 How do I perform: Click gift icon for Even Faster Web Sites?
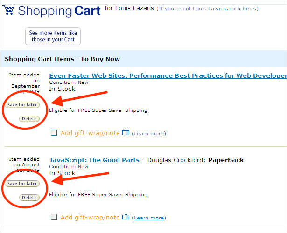coord(126,133)
